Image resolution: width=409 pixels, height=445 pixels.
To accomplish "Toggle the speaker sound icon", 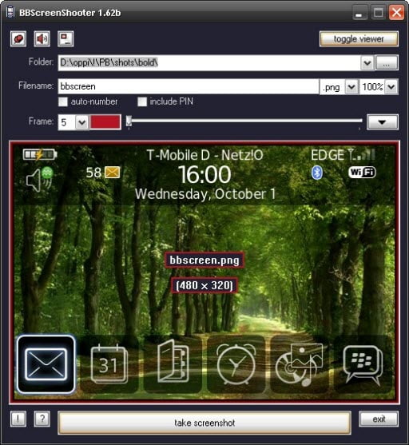I will pyautogui.click(x=42, y=38).
